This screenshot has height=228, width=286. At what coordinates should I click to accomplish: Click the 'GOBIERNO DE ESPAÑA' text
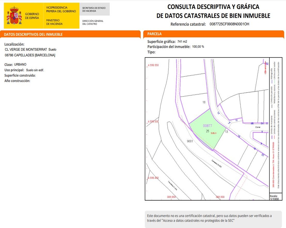(x=32, y=16)
